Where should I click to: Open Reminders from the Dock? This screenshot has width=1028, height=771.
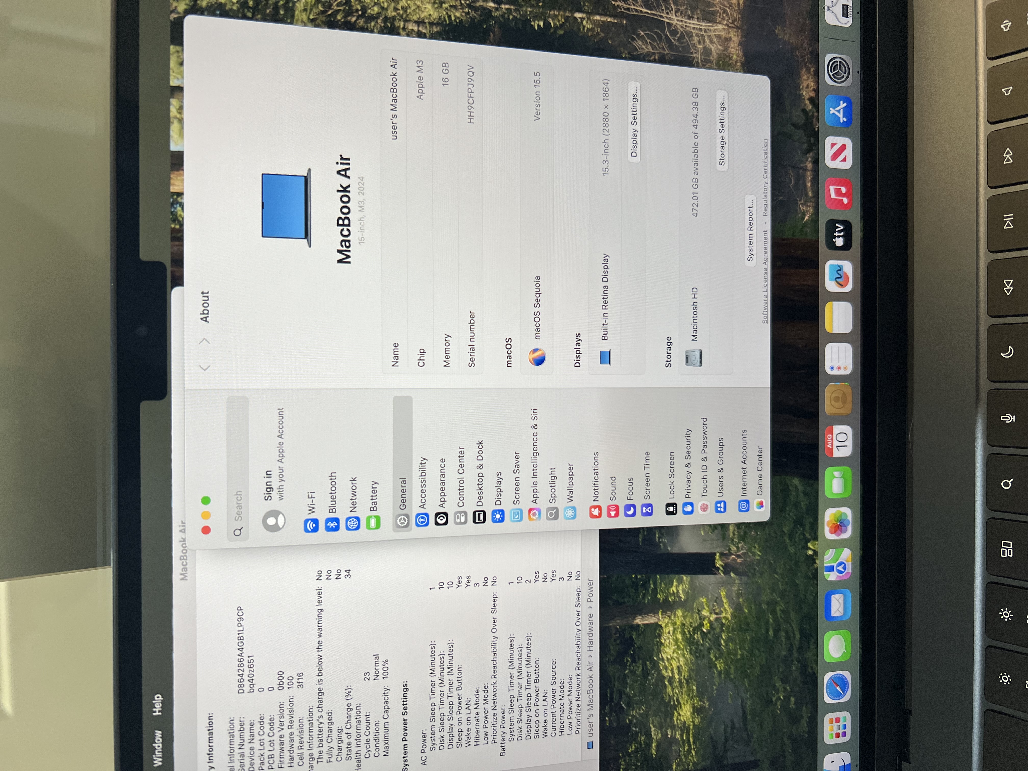click(x=838, y=359)
